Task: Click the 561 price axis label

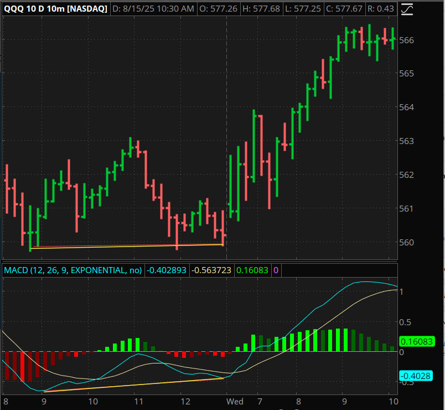Action: coord(406,209)
